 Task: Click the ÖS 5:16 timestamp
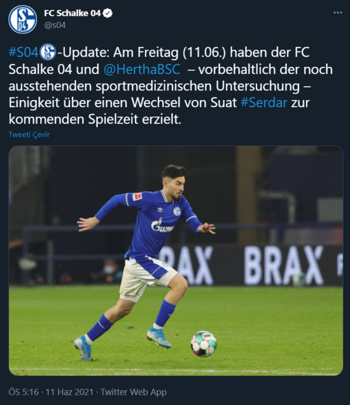point(24,392)
